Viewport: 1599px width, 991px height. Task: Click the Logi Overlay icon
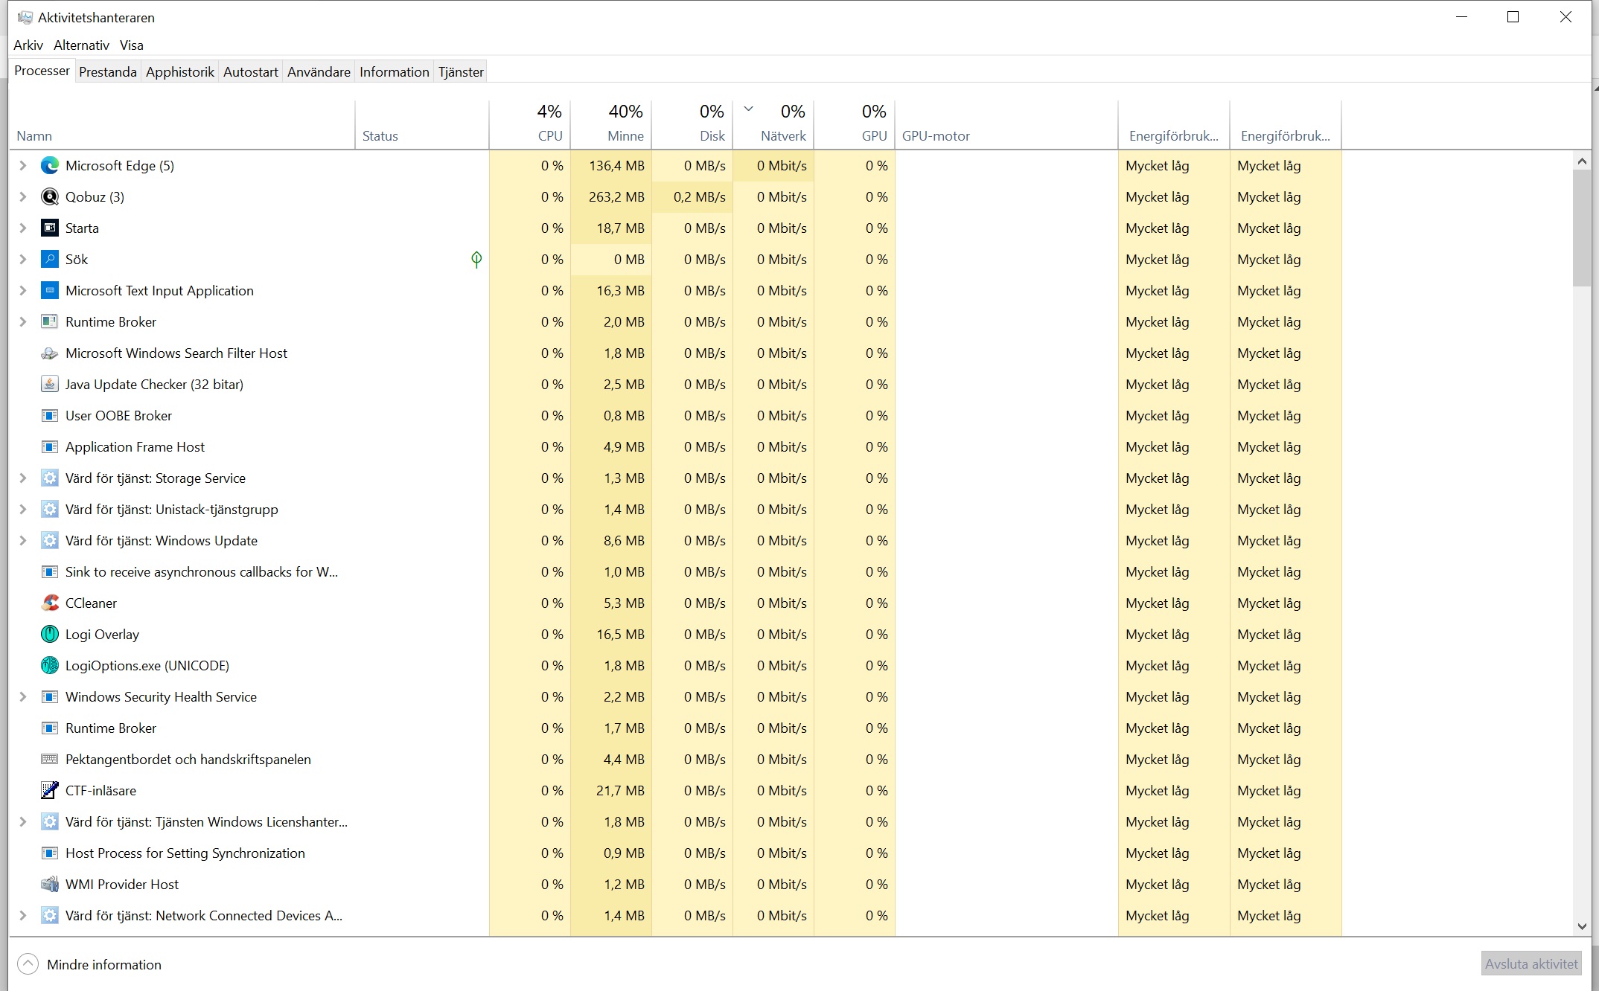[50, 635]
